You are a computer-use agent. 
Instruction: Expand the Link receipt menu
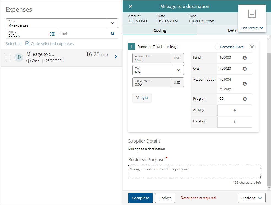[252, 28]
